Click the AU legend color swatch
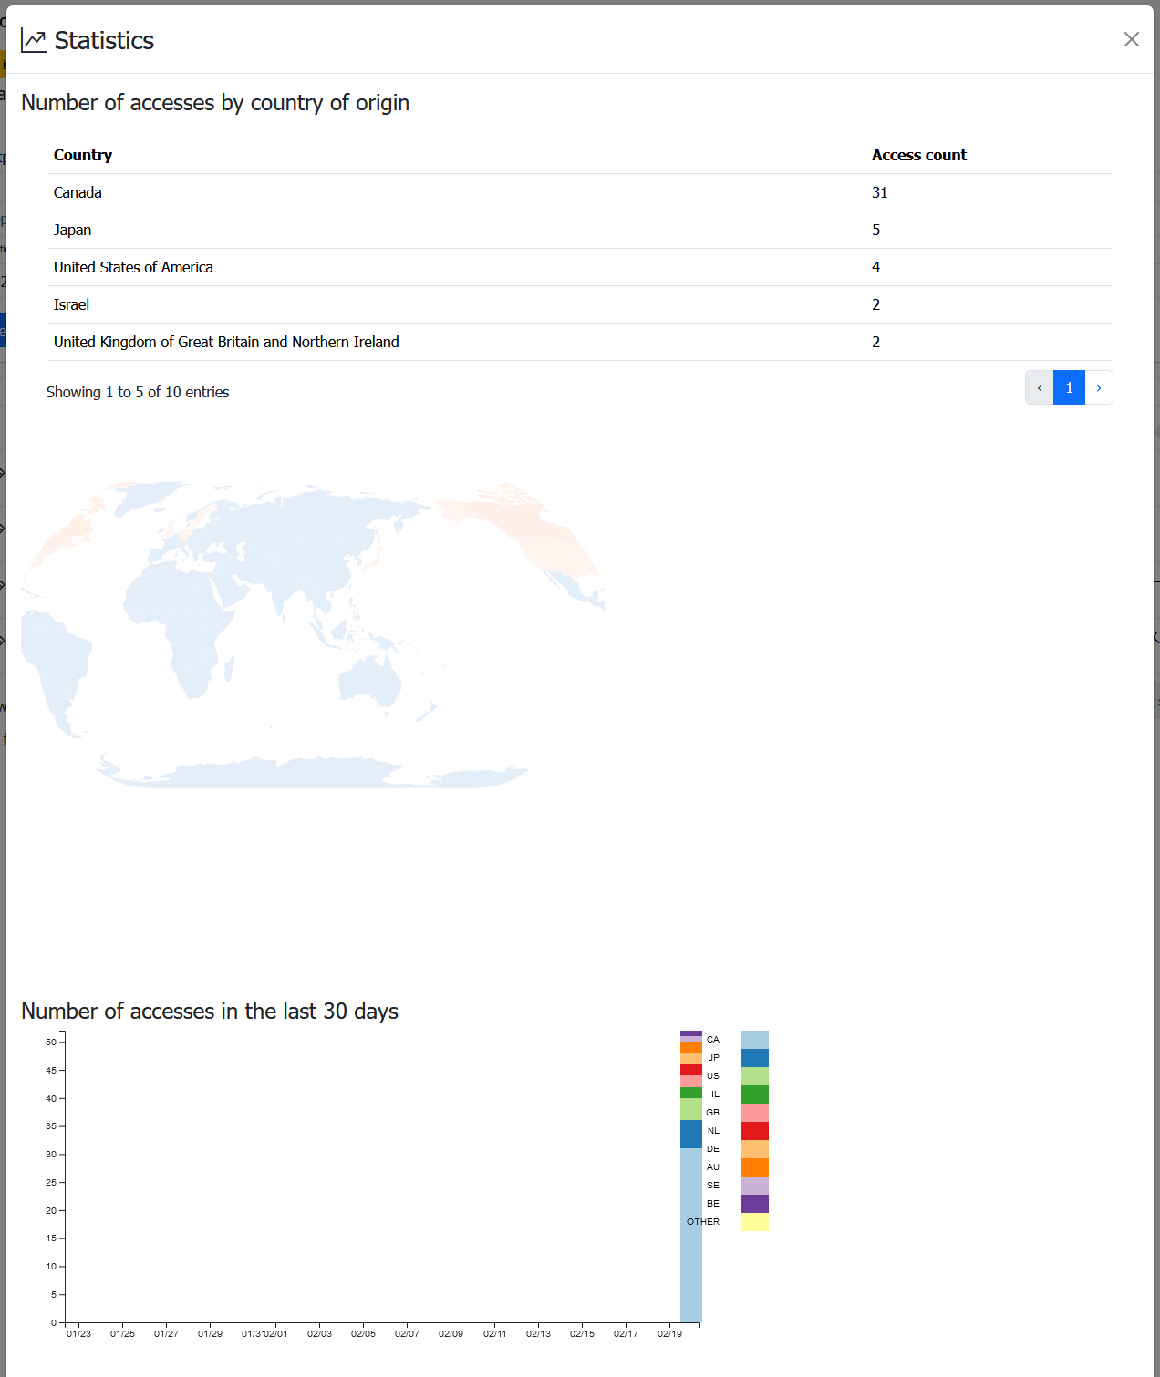The height and width of the screenshot is (1377, 1160). (755, 1167)
